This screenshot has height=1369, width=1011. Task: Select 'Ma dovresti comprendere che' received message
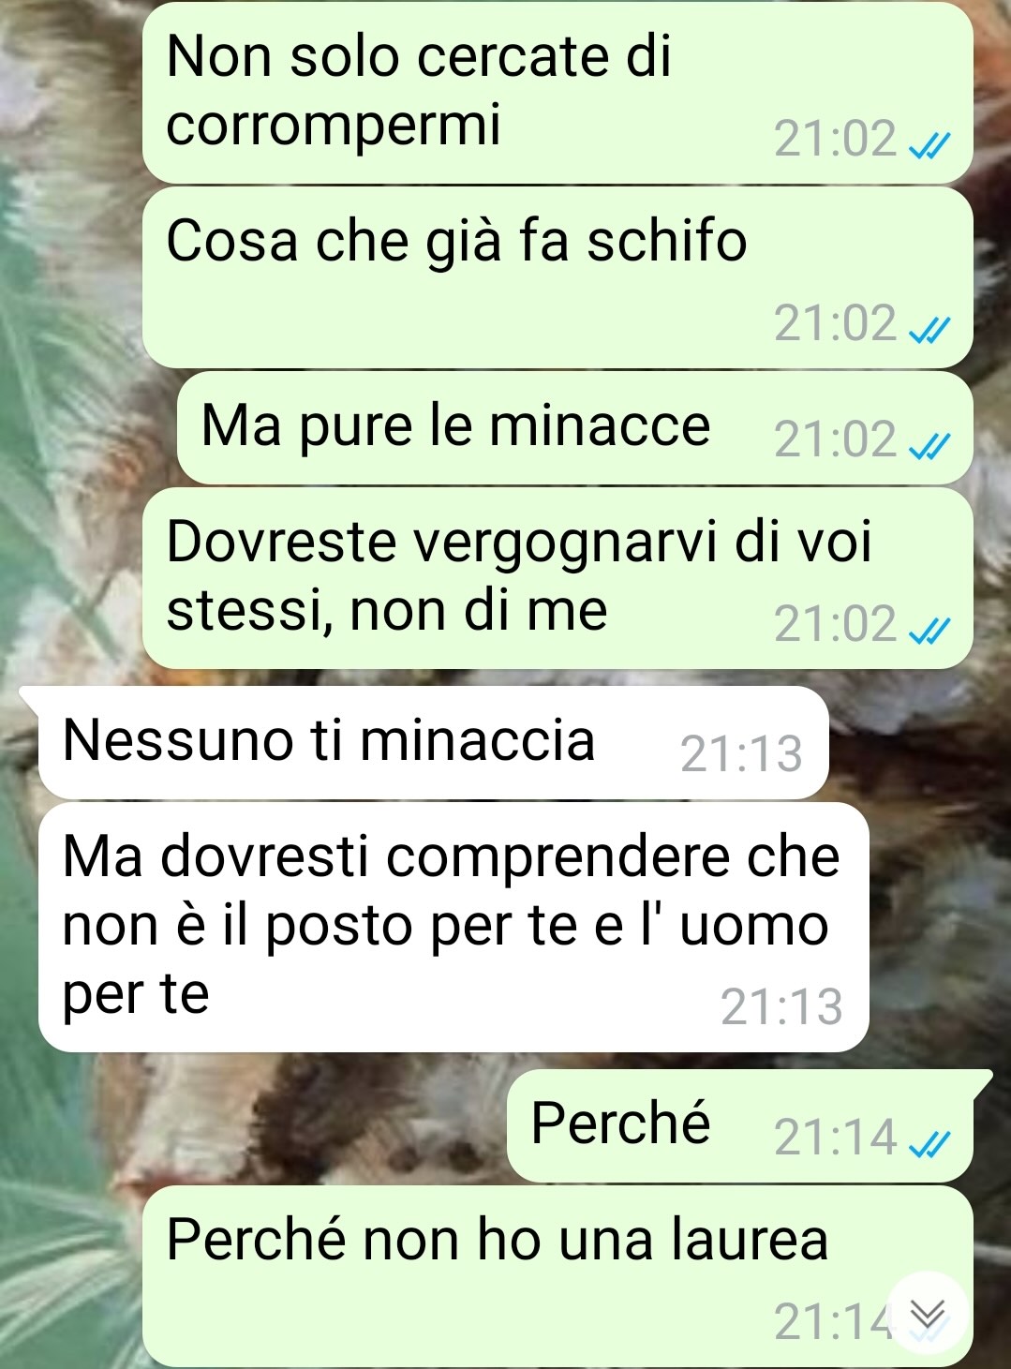click(453, 927)
